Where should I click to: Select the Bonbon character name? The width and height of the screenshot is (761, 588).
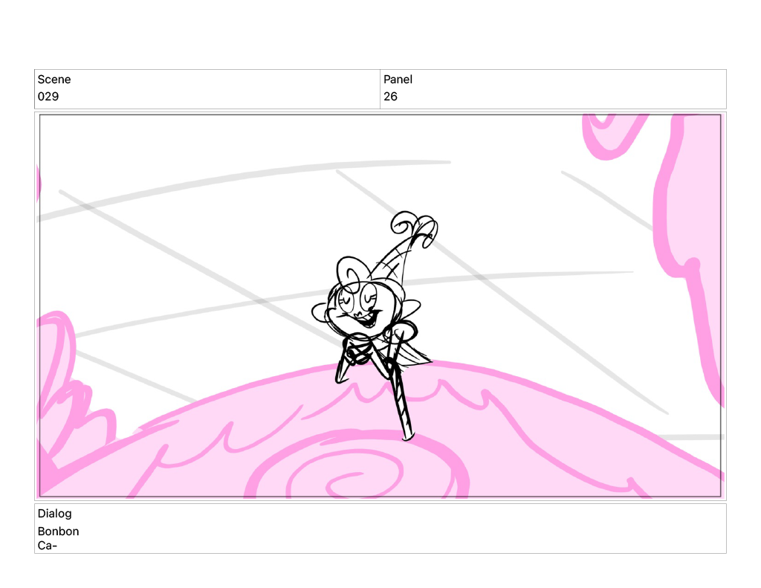(58, 532)
